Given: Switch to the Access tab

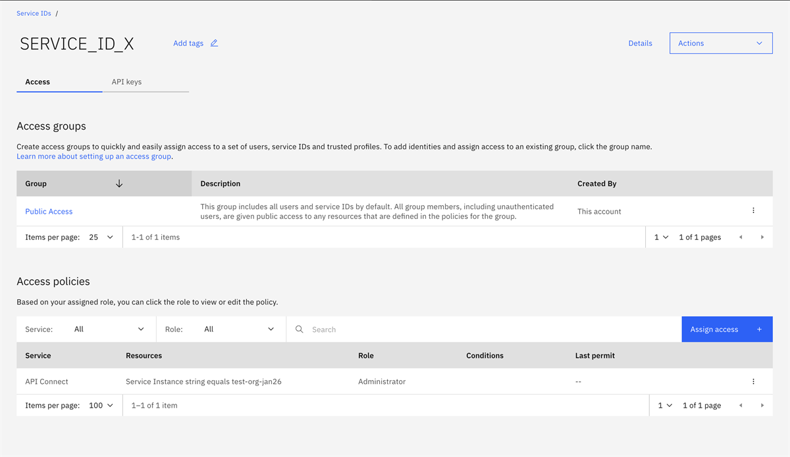Looking at the screenshot, I should (59, 82).
